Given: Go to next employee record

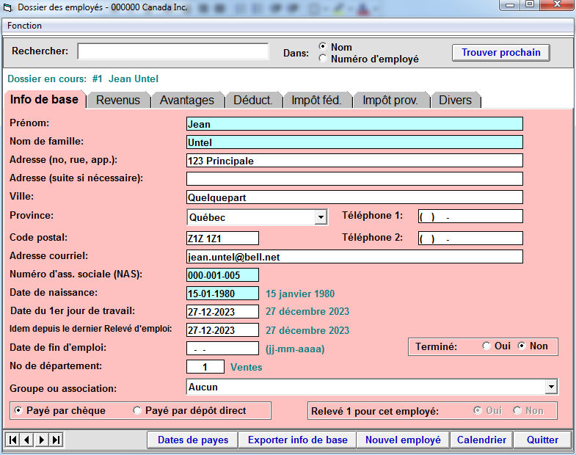Looking at the screenshot, I should pos(41,440).
